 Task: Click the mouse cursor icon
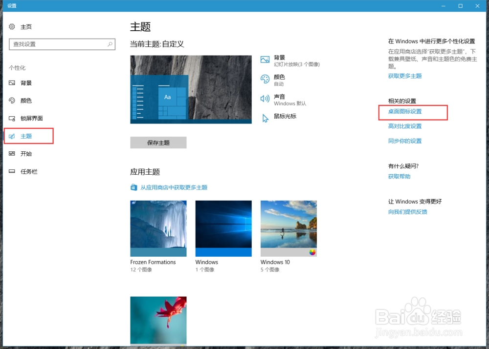click(265, 118)
